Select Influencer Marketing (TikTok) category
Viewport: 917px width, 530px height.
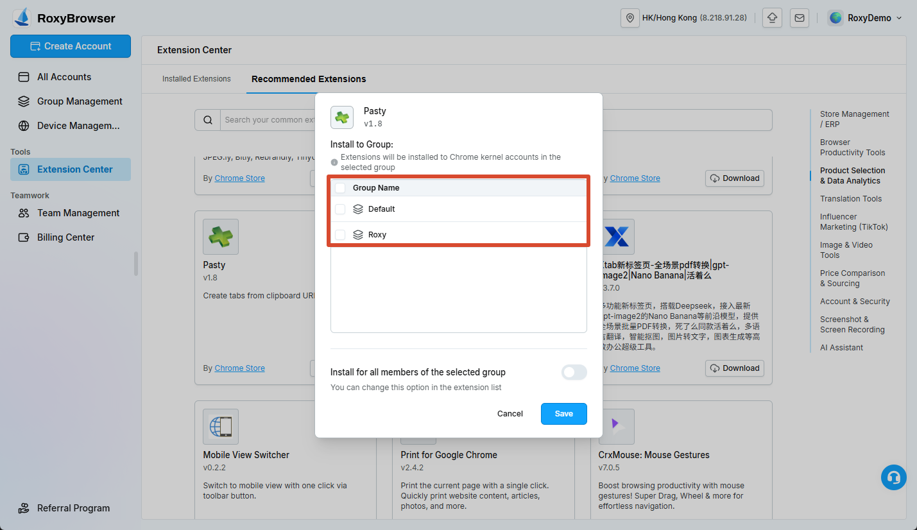point(853,222)
